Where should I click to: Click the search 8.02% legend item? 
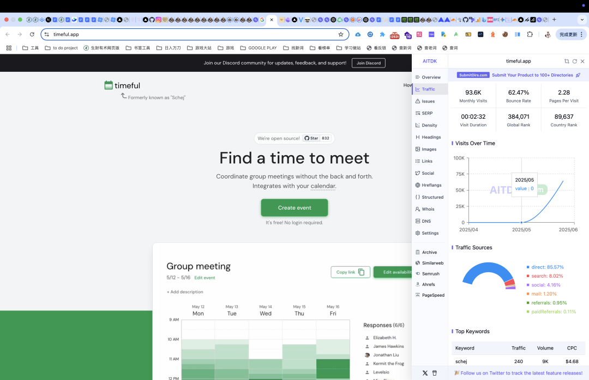tap(545, 276)
